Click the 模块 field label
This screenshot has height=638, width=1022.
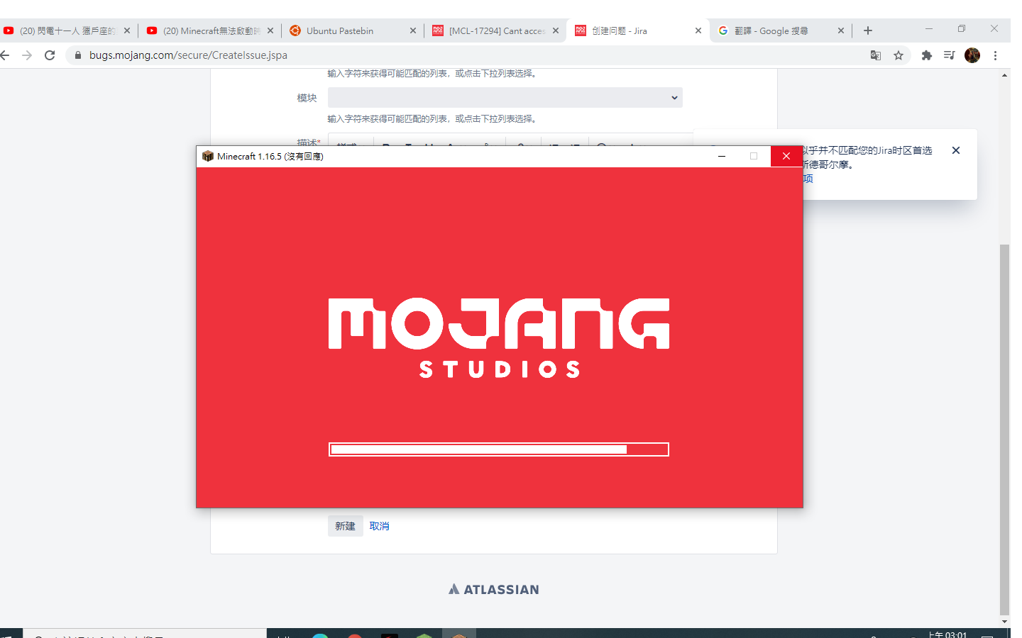click(x=307, y=98)
